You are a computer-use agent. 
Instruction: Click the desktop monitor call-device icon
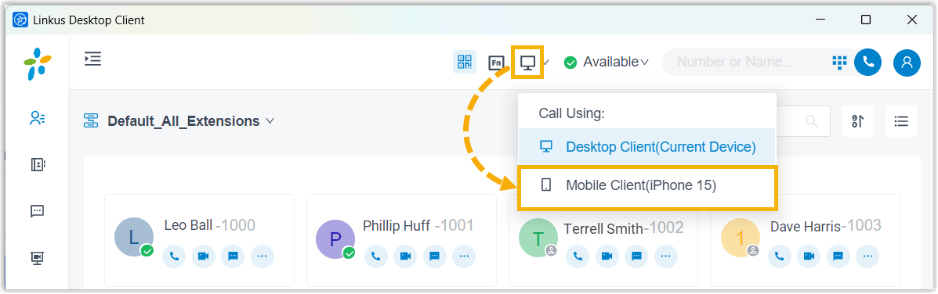tap(527, 62)
